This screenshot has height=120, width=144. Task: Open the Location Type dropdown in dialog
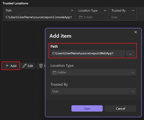pos(93,72)
